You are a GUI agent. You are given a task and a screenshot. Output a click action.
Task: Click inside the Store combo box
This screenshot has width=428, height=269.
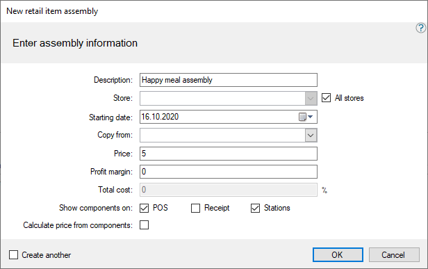tap(222, 98)
